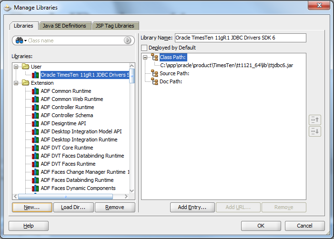
Task: Open the search type dropdown arrow
Action: click(25, 40)
